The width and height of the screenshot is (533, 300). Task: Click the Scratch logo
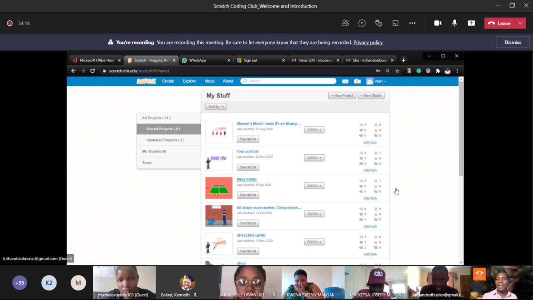[146, 81]
